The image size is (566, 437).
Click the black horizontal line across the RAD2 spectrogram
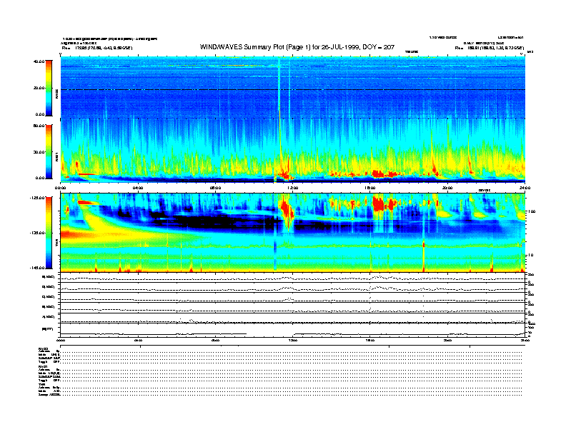click(x=292, y=89)
